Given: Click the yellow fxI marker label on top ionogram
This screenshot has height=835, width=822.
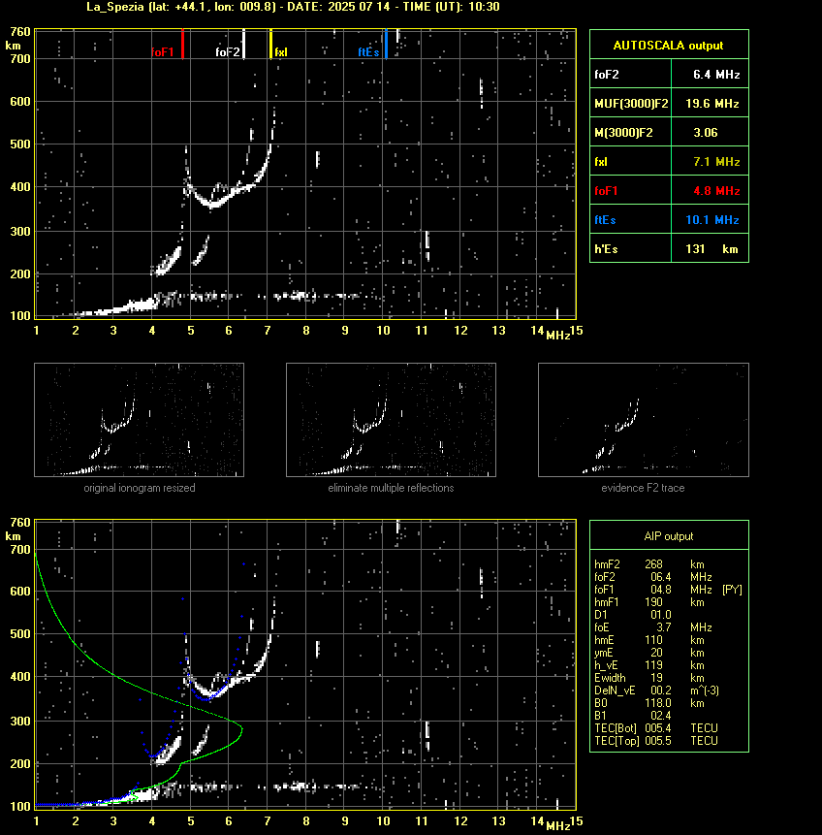Looking at the screenshot, I should (x=281, y=52).
